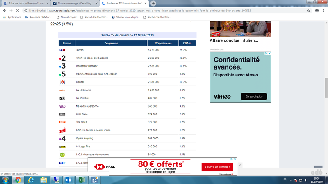Click the Programme column header

click(x=111, y=43)
